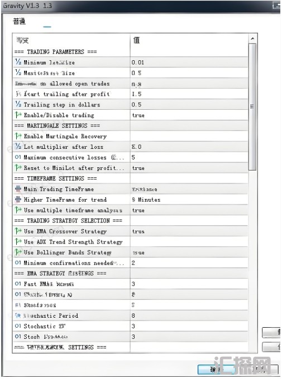This screenshot has height=379, width=282.
Task: Click the integer icon beside Maximum consecutive losses
Action: (18, 157)
